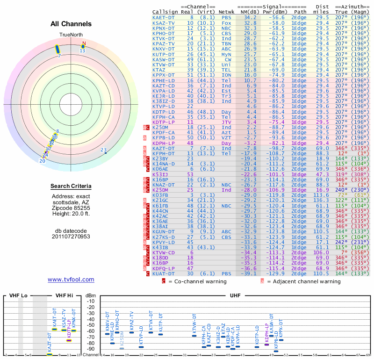374x359 pixels.
Task: Click the -129.9 power value for KUAT-DT
Action: (x=275, y=273)
